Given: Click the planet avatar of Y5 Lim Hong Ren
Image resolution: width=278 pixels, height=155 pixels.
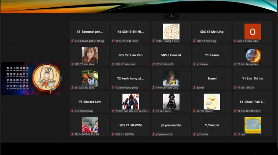Looking at the screenshot, I should (x=252, y=55).
